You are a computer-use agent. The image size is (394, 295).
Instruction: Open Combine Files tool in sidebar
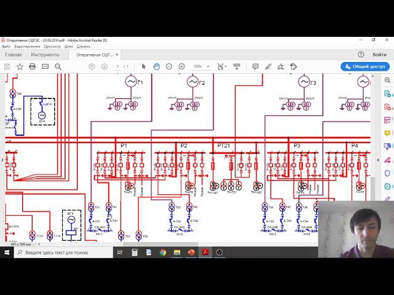click(387, 146)
